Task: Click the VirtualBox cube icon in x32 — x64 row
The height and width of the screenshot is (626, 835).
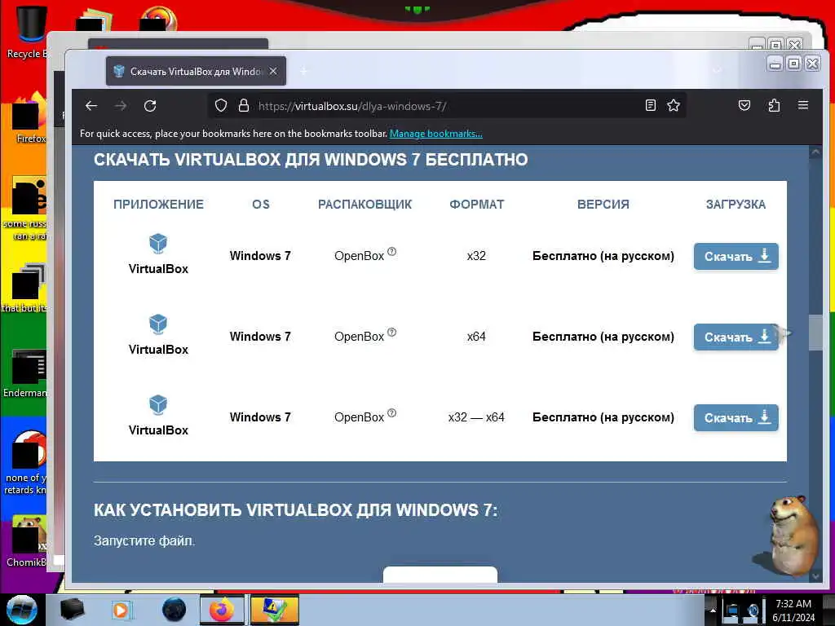Action: [x=157, y=405]
